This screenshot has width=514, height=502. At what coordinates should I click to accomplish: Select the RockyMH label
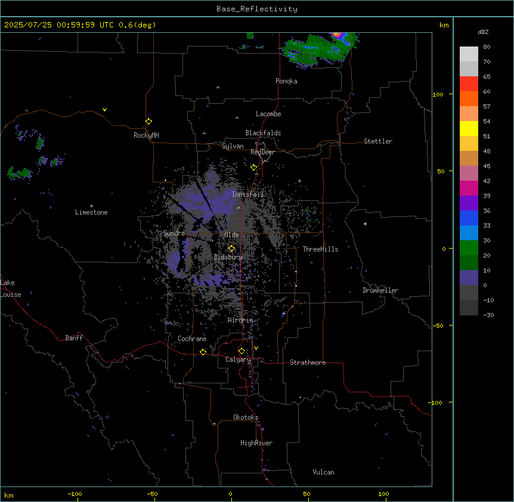[x=146, y=135]
